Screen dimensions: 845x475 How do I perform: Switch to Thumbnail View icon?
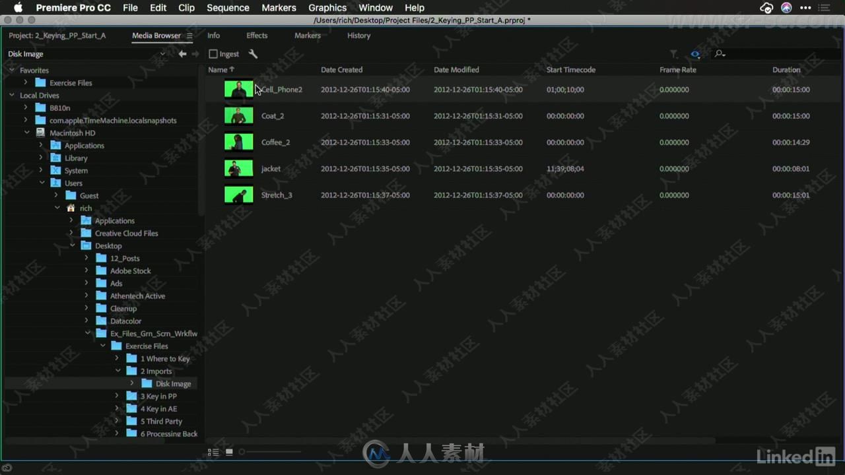click(x=229, y=452)
